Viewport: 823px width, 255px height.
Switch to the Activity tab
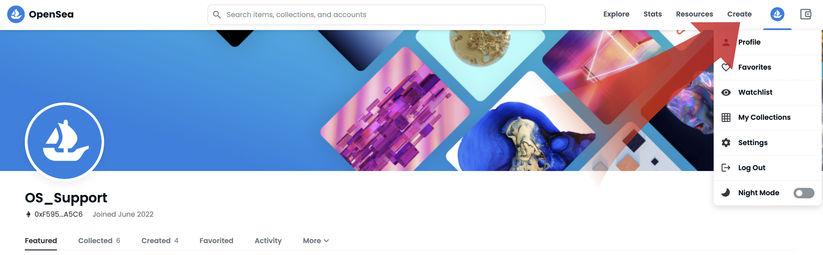coord(268,241)
